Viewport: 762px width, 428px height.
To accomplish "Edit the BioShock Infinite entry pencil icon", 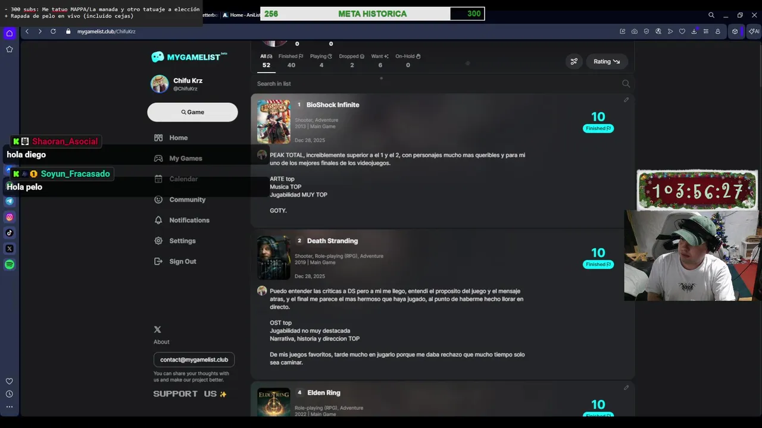I will [626, 100].
